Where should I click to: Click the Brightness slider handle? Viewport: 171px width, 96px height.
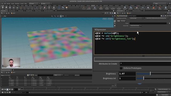[x=150, y=74]
